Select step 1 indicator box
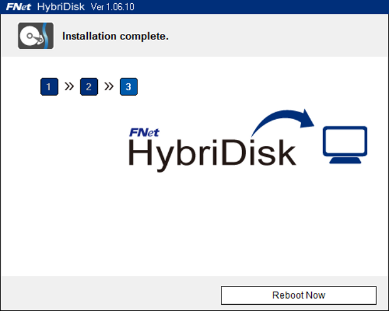 (49, 87)
